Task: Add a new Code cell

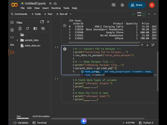Action: tap(36, 14)
